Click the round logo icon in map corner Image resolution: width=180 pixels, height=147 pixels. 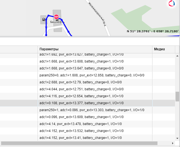point(172,3)
